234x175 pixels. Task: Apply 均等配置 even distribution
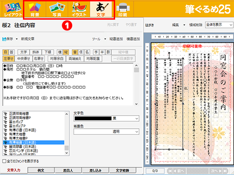click(x=93, y=58)
